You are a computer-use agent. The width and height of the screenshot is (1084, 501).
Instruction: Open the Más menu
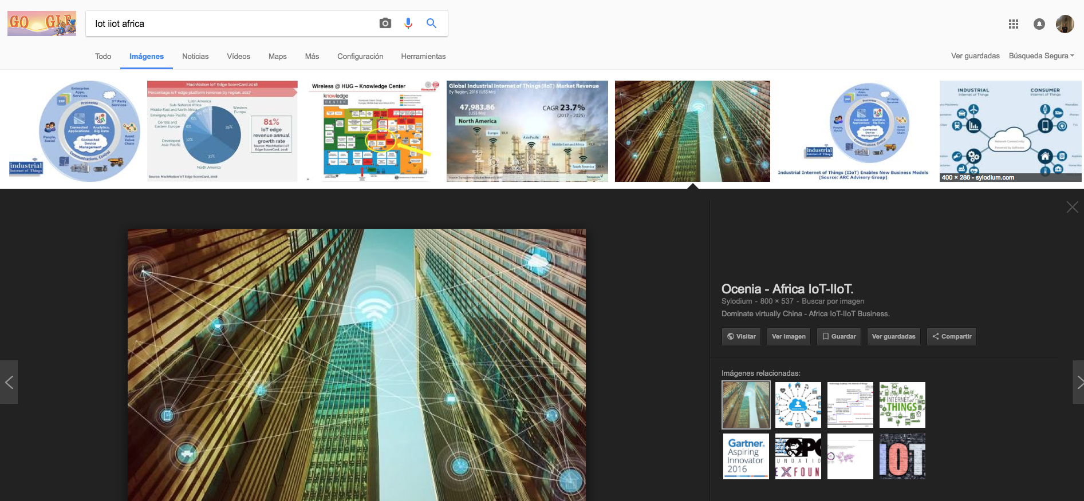point(312,57)
